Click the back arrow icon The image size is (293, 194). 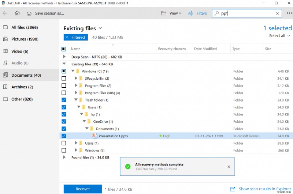click(x=5, y=14)
